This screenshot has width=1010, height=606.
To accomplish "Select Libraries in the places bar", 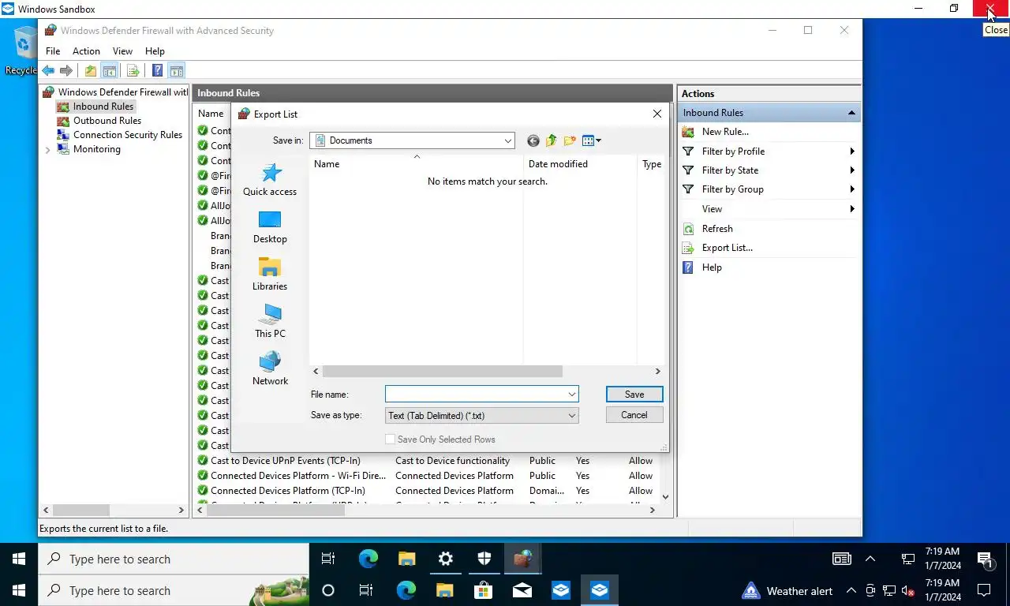I will pyautogui.click(x=270, y=275).
